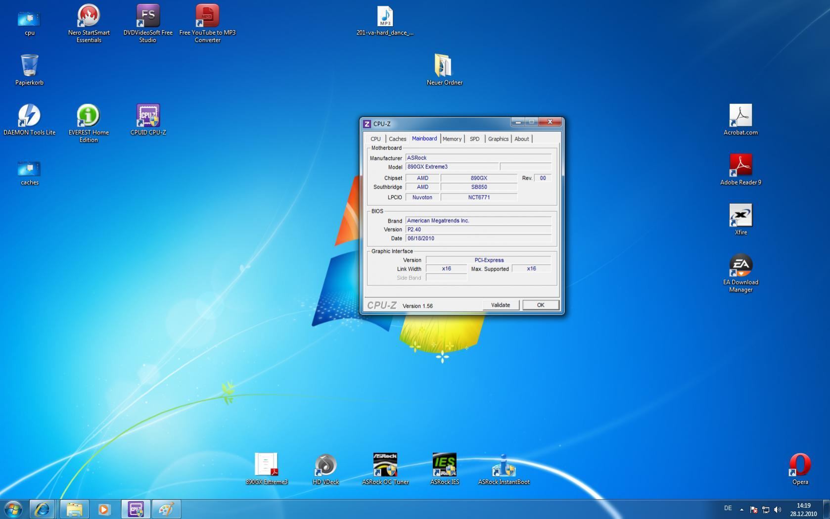
Task: Open DVDVideoSoft Free Studio shortcut
Action: [148, 23]
